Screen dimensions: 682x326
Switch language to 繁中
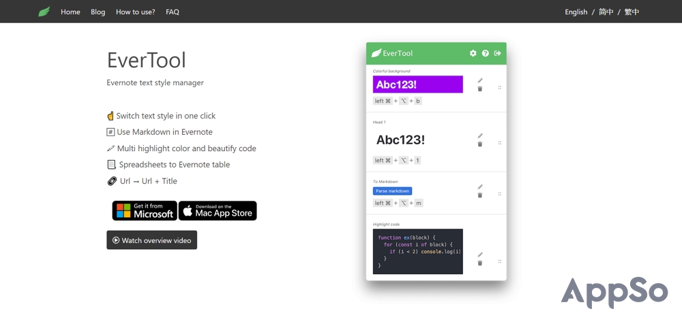tap(632, 12)
